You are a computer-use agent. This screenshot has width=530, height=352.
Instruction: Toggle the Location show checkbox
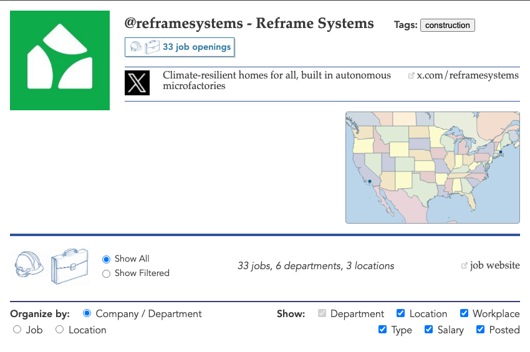pyautogui.click(x=400, y=313)
